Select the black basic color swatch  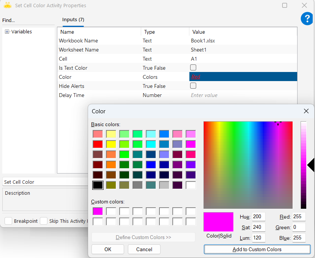coord(98,185)
